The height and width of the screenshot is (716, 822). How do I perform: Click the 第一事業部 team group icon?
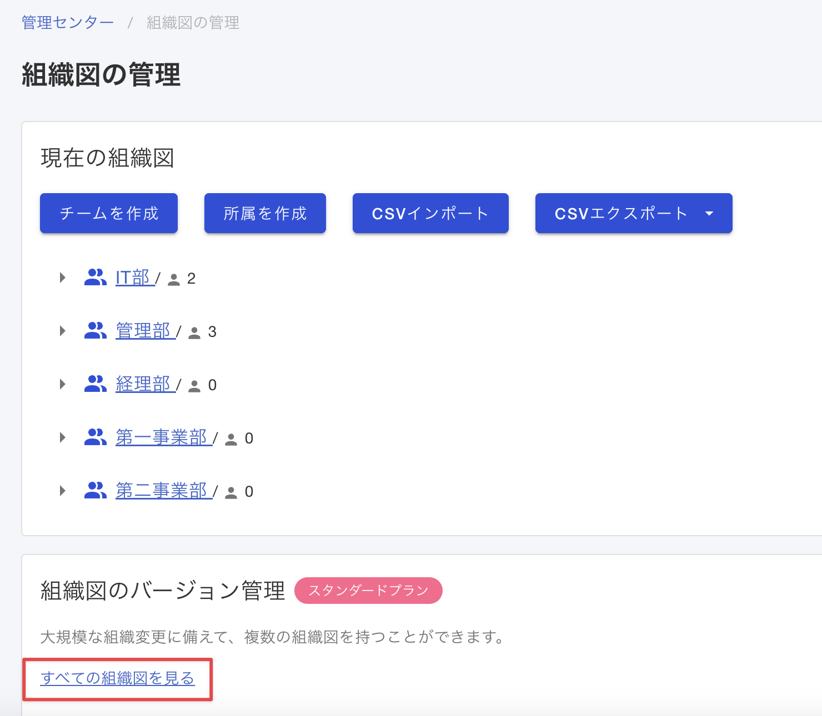point(95,437)
